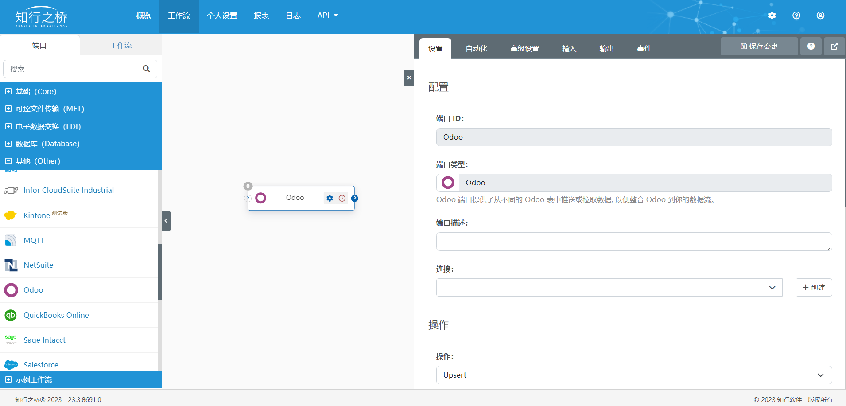Click the Odoo port type logo

(x=448, y=183)
